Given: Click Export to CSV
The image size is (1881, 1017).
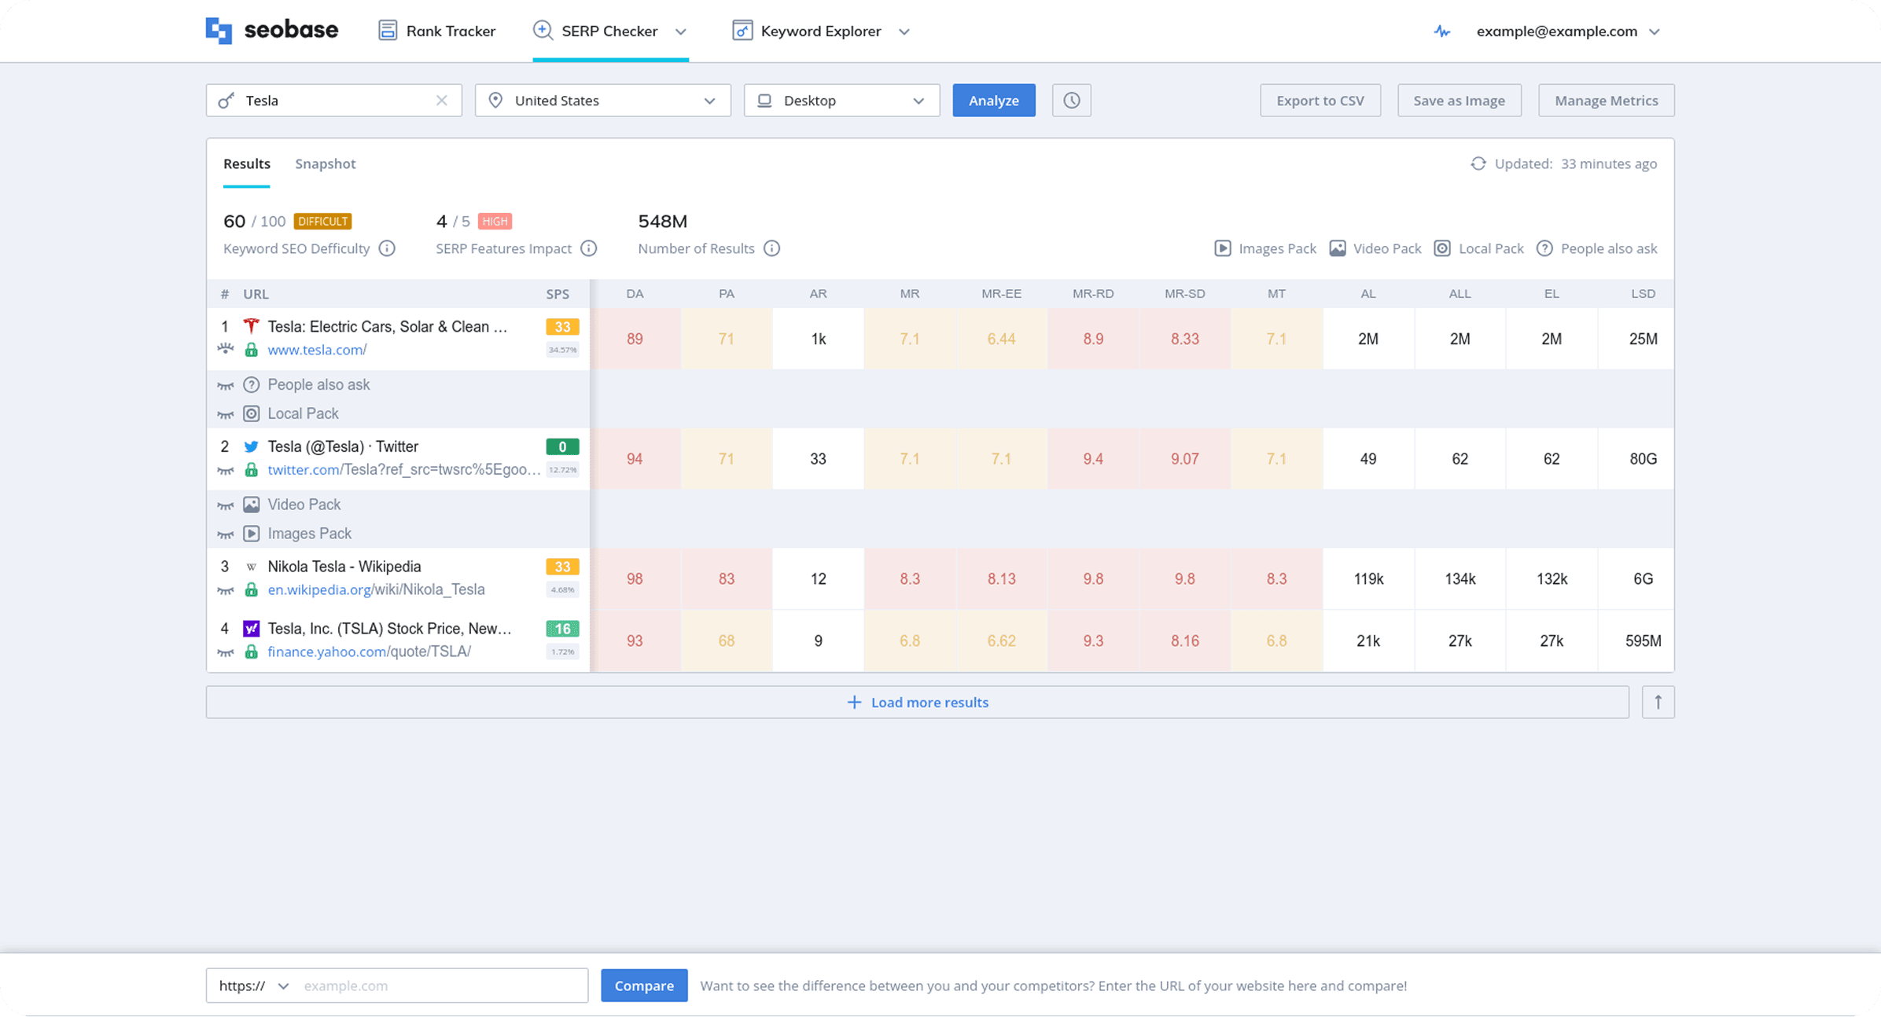Looking at the screenshot, I should pyautogui.click(x=1320, y=101).
